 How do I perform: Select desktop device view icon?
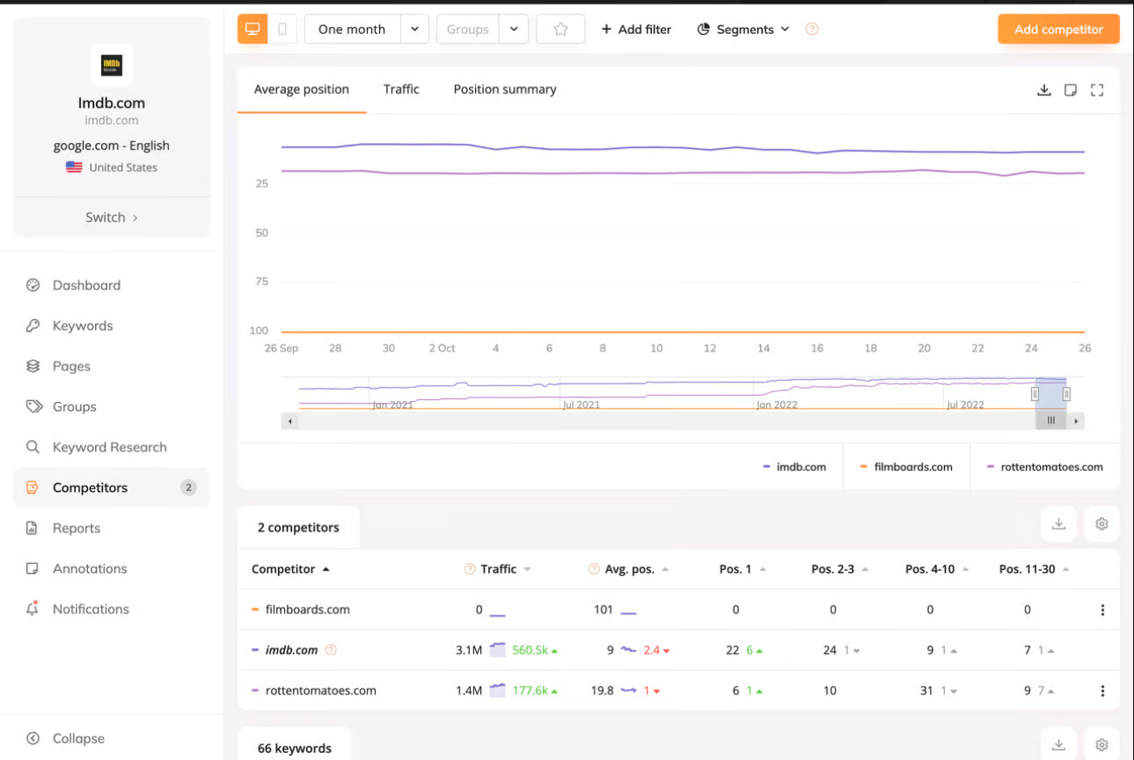click(253, 29)
